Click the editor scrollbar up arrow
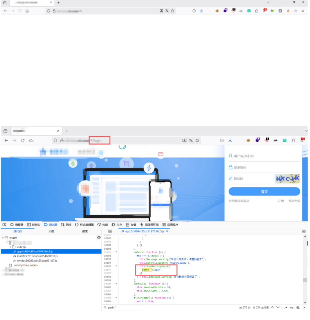Viewport: 310px width, 320px height. (x=305, y=236)
